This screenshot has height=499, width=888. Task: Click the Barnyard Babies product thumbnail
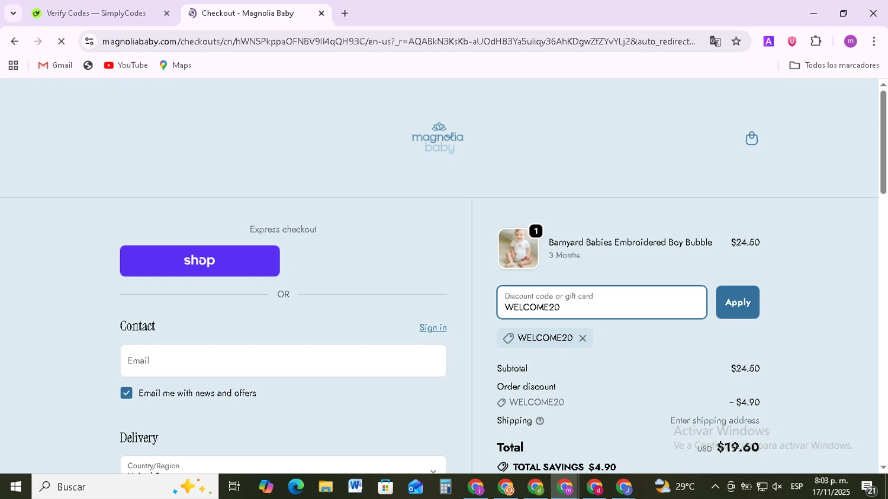pyautogui.click(x=518, y=249)
